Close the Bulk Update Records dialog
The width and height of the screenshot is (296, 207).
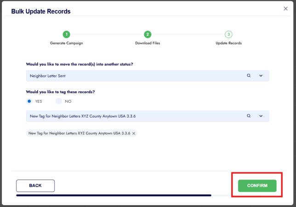click(285, 8)
